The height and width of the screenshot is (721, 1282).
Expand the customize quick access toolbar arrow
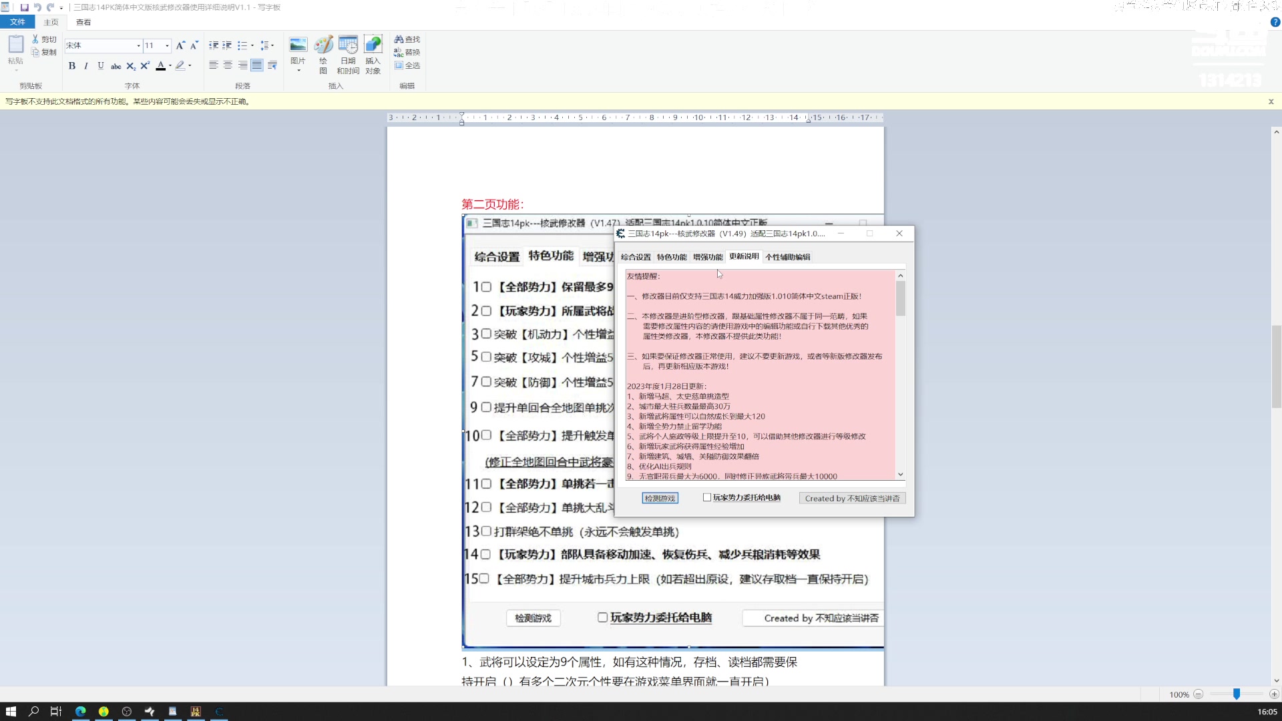point(61,8)
